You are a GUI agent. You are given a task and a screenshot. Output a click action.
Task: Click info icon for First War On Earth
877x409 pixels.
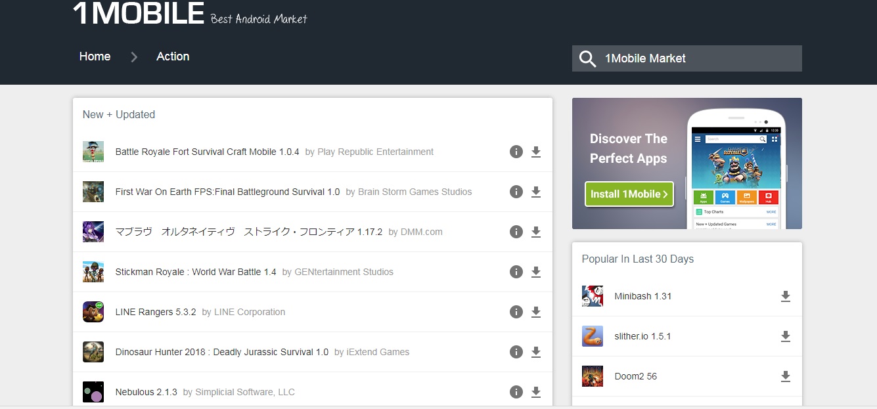click(x=516, y=192)
